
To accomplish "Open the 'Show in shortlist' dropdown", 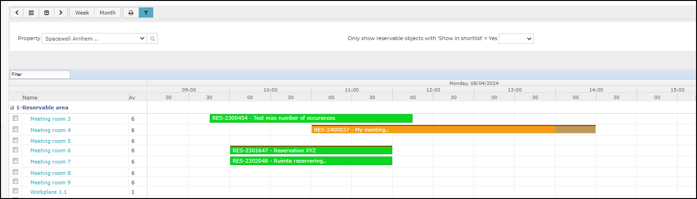I will point(516,39).
